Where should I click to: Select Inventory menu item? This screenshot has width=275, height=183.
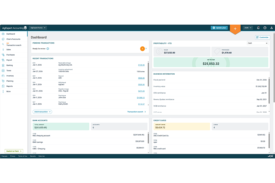[x=14, y=76]
